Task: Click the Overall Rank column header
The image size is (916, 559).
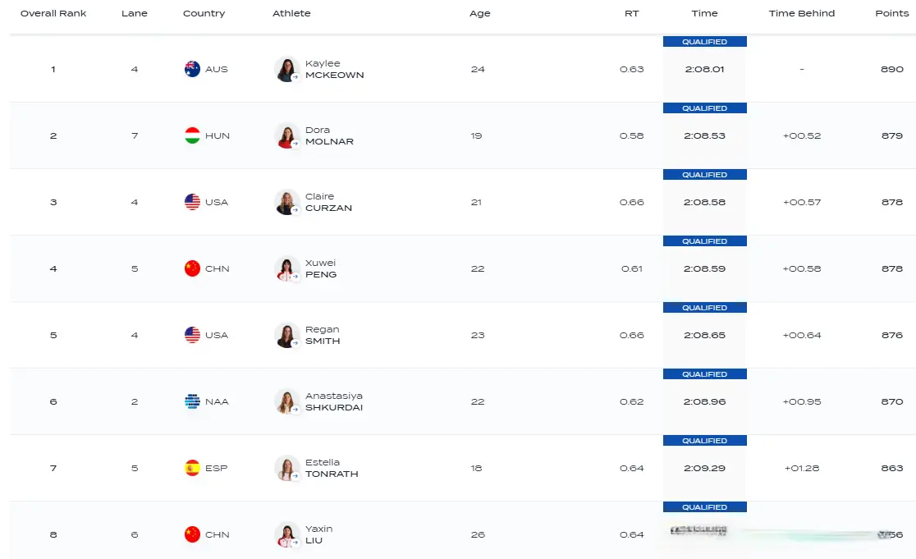Action: [x=53, y=13]
